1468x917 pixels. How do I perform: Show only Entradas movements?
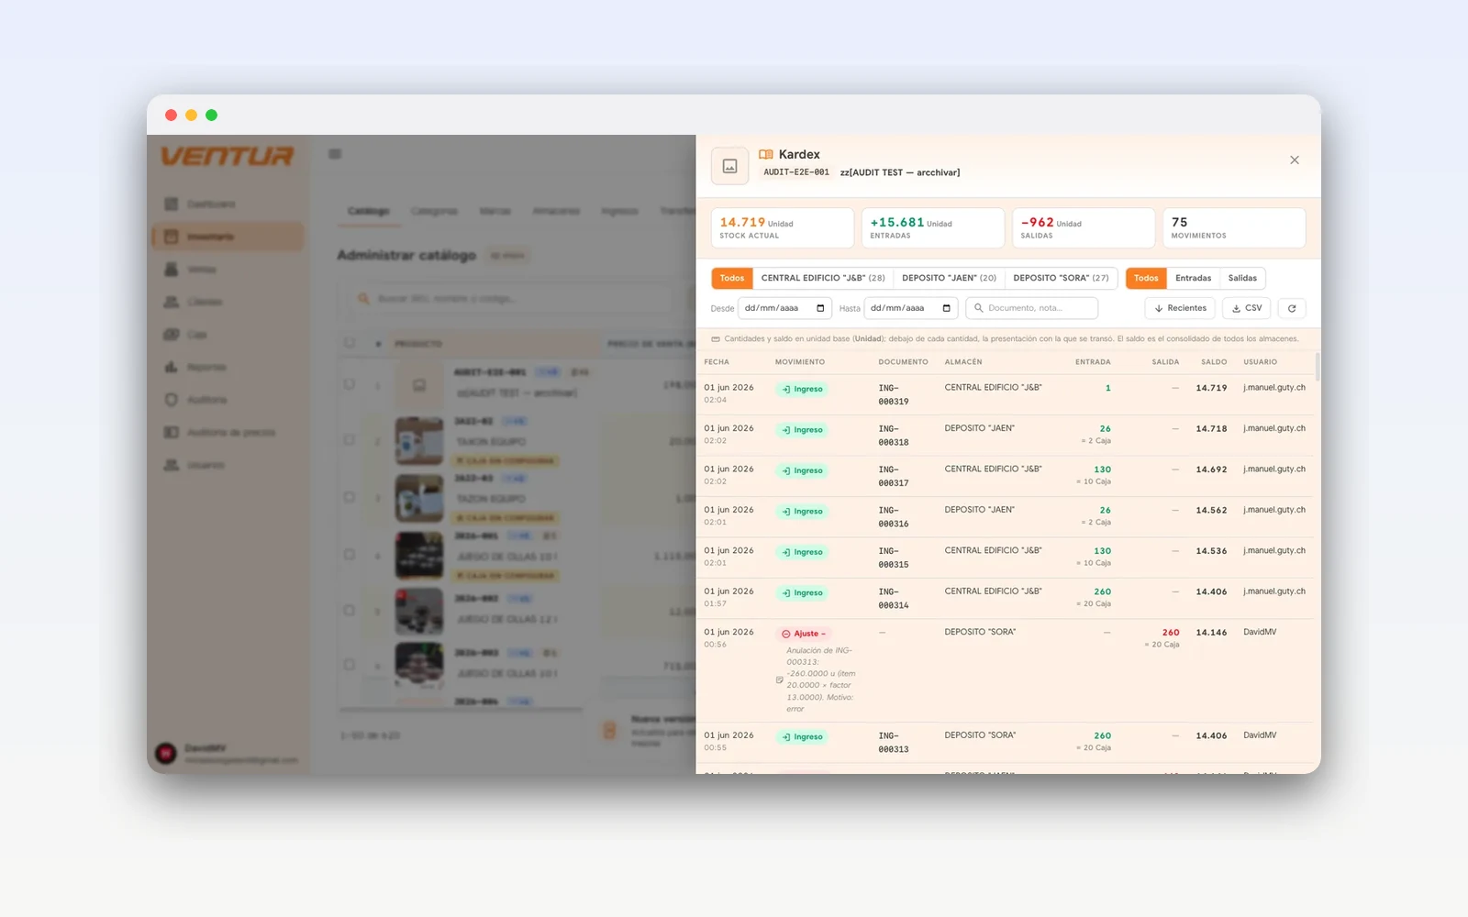coord(1193,278)
